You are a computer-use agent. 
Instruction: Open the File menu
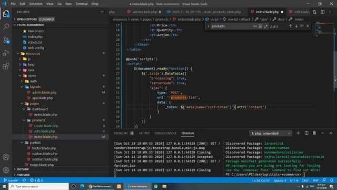[x=13, y=4]
